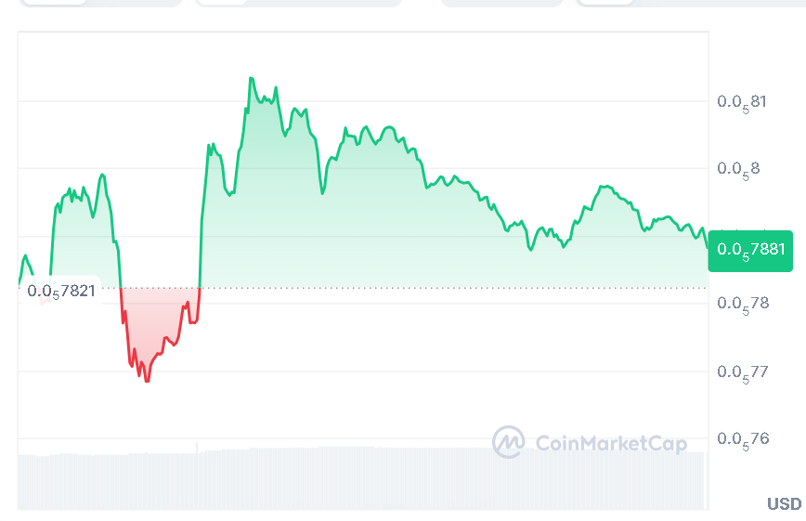This screenshot has height=521, width=806.
Task: Select the 0.0₅78 y-axis price label
Action: click(742, 304)
